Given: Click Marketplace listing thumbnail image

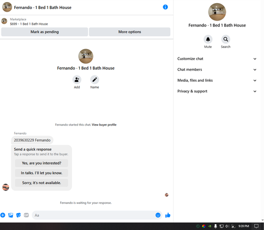Looking at the screenshot, I should (4, 21).
